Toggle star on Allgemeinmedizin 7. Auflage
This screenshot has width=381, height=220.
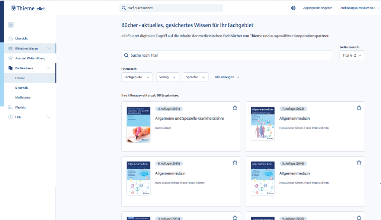click(359, 108)
